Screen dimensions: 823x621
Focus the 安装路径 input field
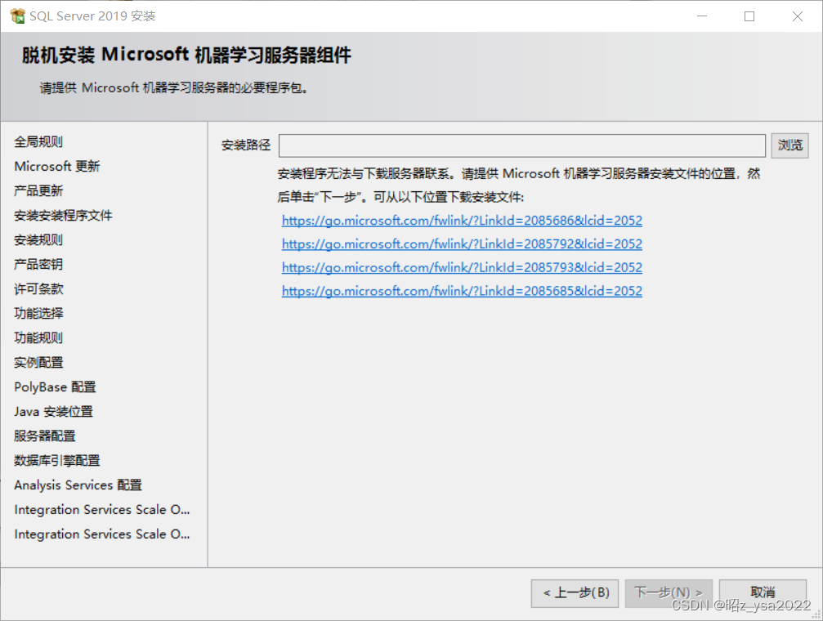point(521,145)
